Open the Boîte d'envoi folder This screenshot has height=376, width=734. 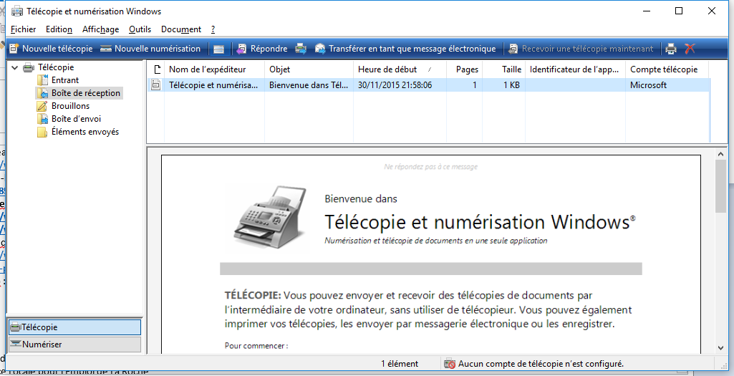(77, 119)
